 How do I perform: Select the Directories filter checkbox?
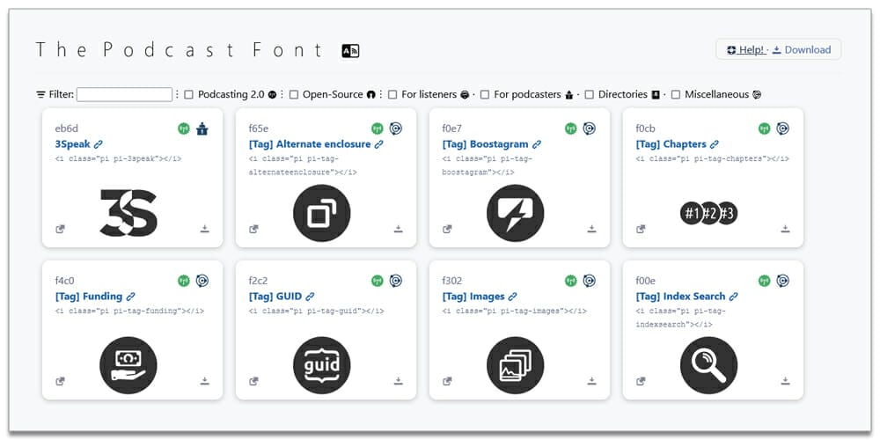click(590, 95)
